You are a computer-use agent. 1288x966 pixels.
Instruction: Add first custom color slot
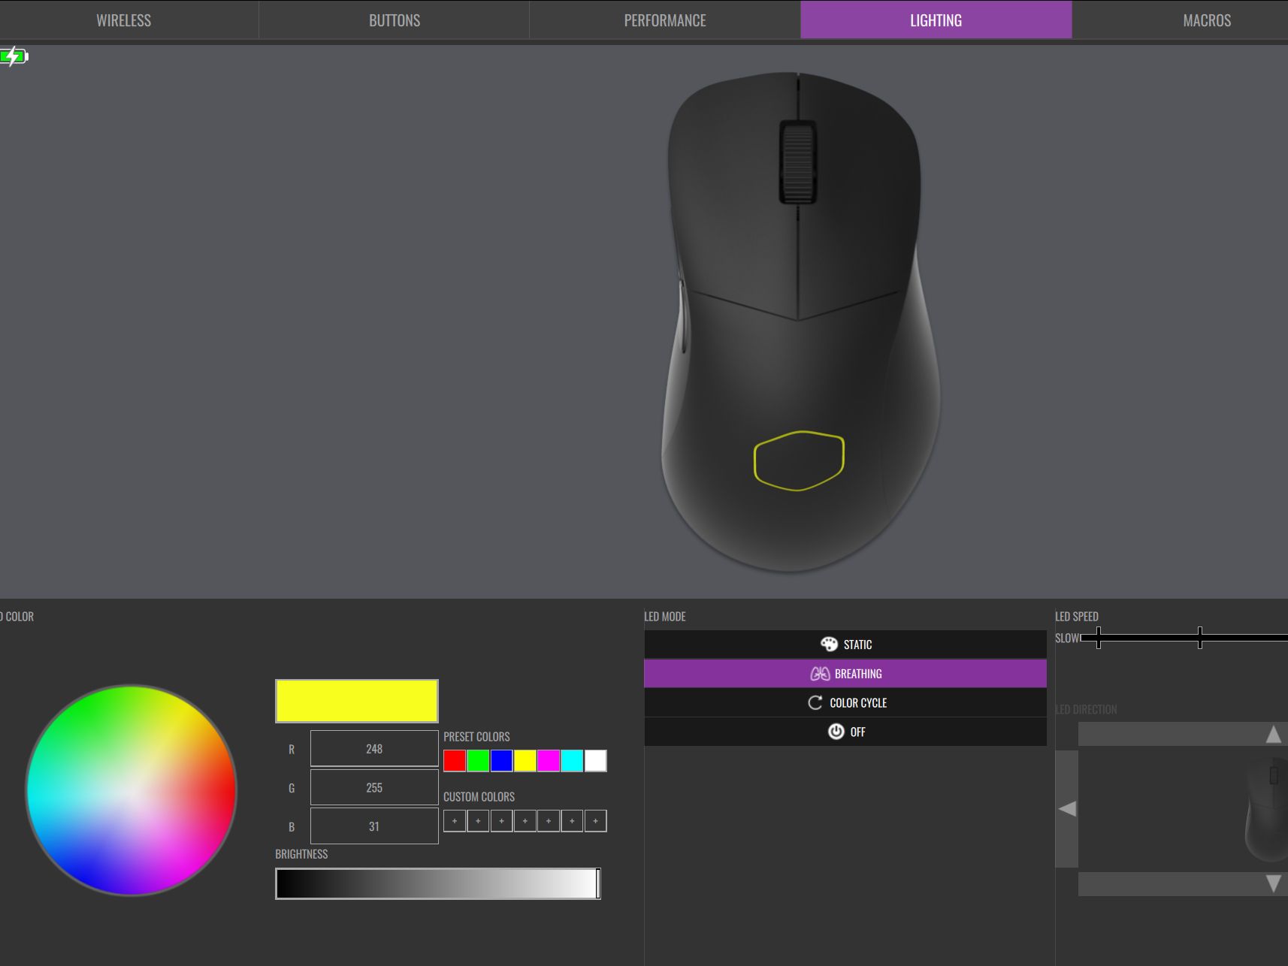coord(455,821)
